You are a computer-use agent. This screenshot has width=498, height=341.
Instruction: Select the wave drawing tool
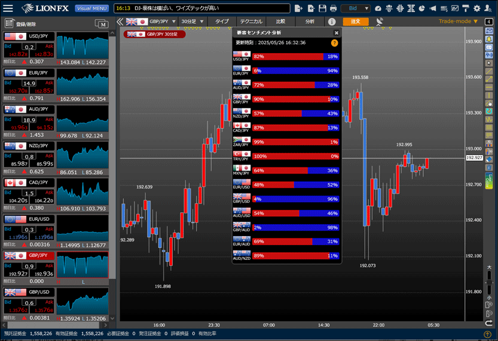489,119
